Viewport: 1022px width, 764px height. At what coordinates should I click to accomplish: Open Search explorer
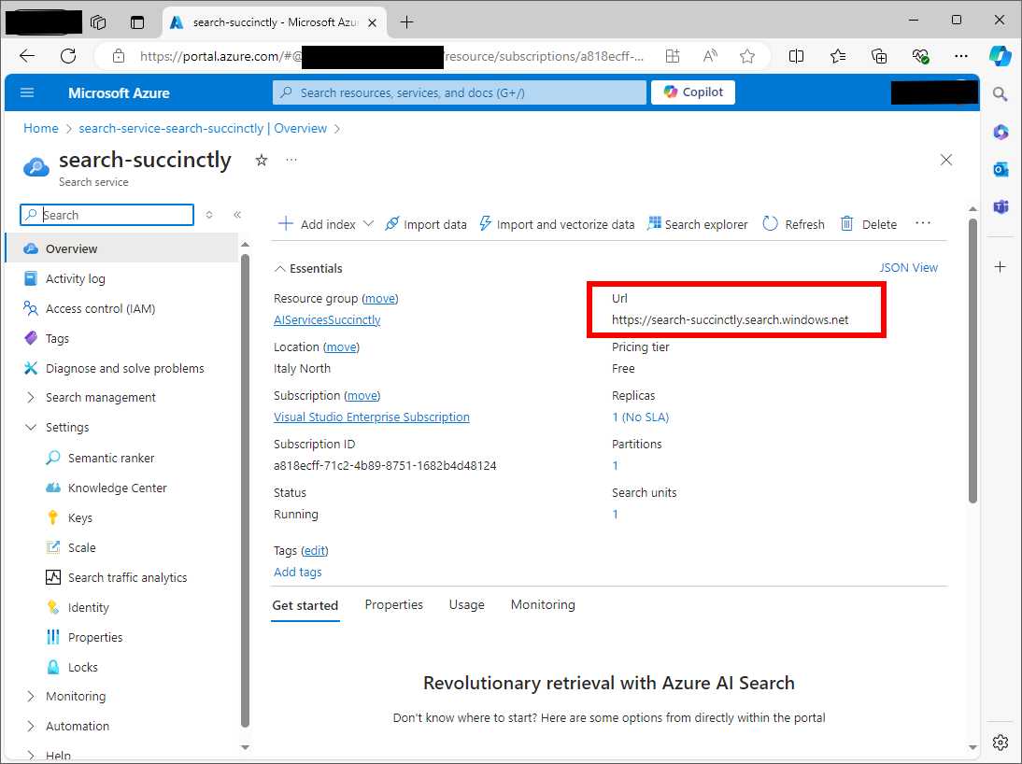click(x=697, y=224)
